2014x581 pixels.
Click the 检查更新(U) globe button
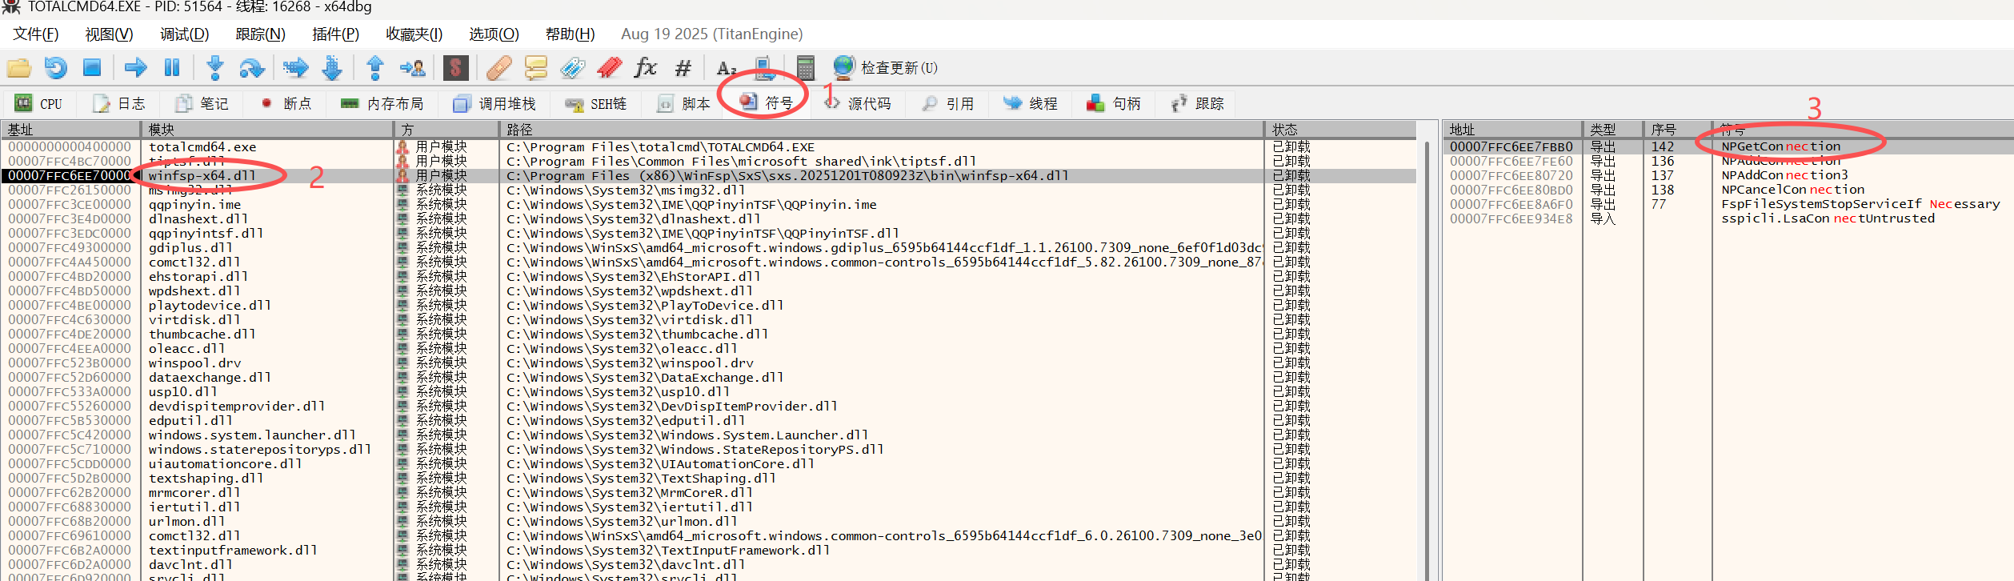coord(885,68)
